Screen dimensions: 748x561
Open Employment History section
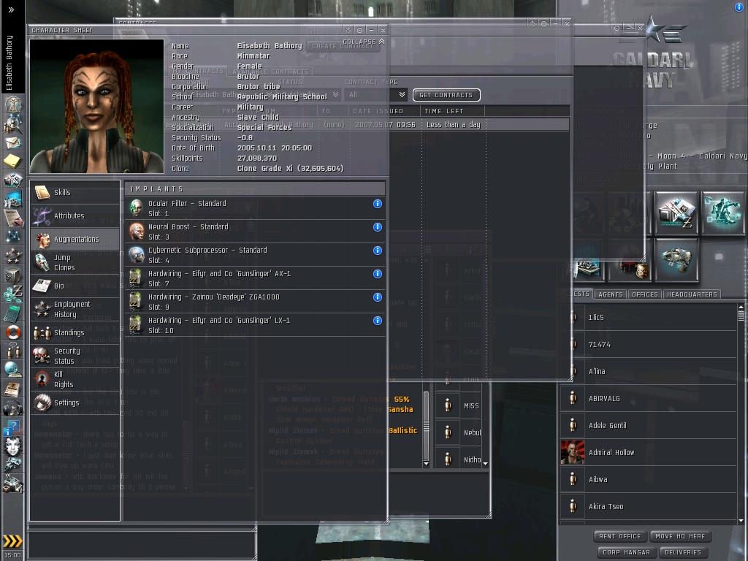pyautogui.click(x=75, y=309)
